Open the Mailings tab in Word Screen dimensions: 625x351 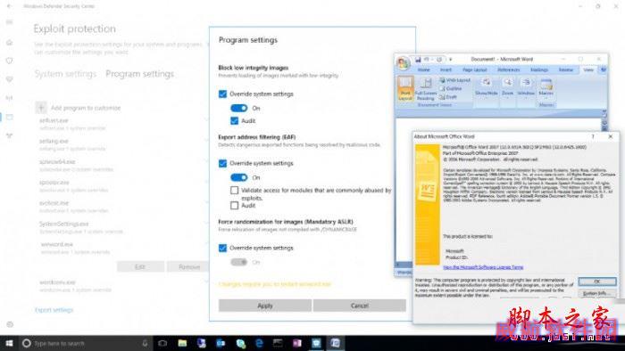tap(539, 70)
